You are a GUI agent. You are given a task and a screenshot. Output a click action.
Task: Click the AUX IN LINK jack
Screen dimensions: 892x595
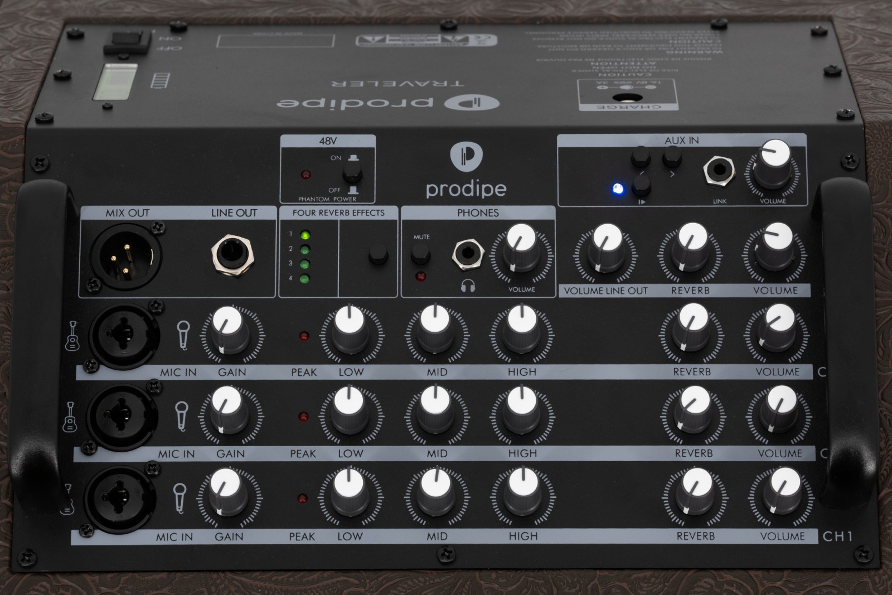[719, 172]
